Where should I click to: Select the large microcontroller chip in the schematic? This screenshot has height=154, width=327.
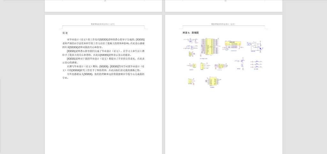click(209, 47)
